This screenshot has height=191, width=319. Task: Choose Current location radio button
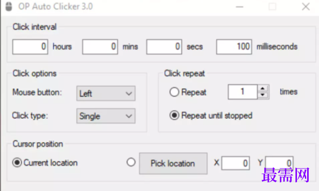point(17,162)
